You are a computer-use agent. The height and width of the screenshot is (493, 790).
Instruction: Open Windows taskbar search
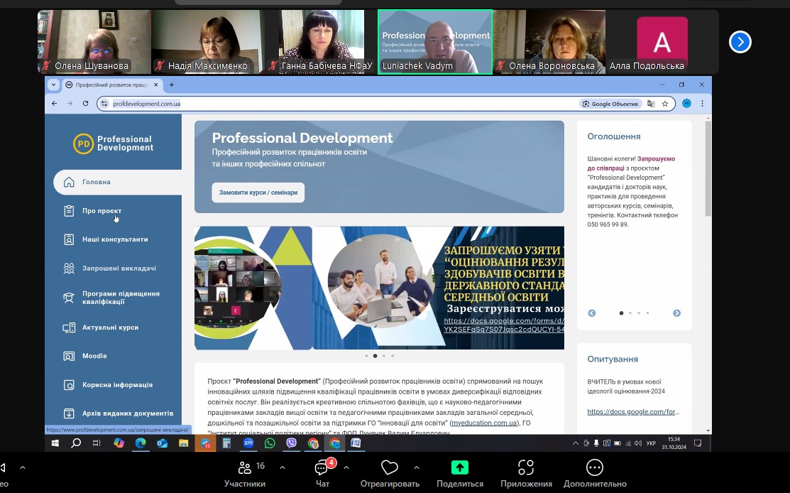pyautogui.click(x=76, y=443)
